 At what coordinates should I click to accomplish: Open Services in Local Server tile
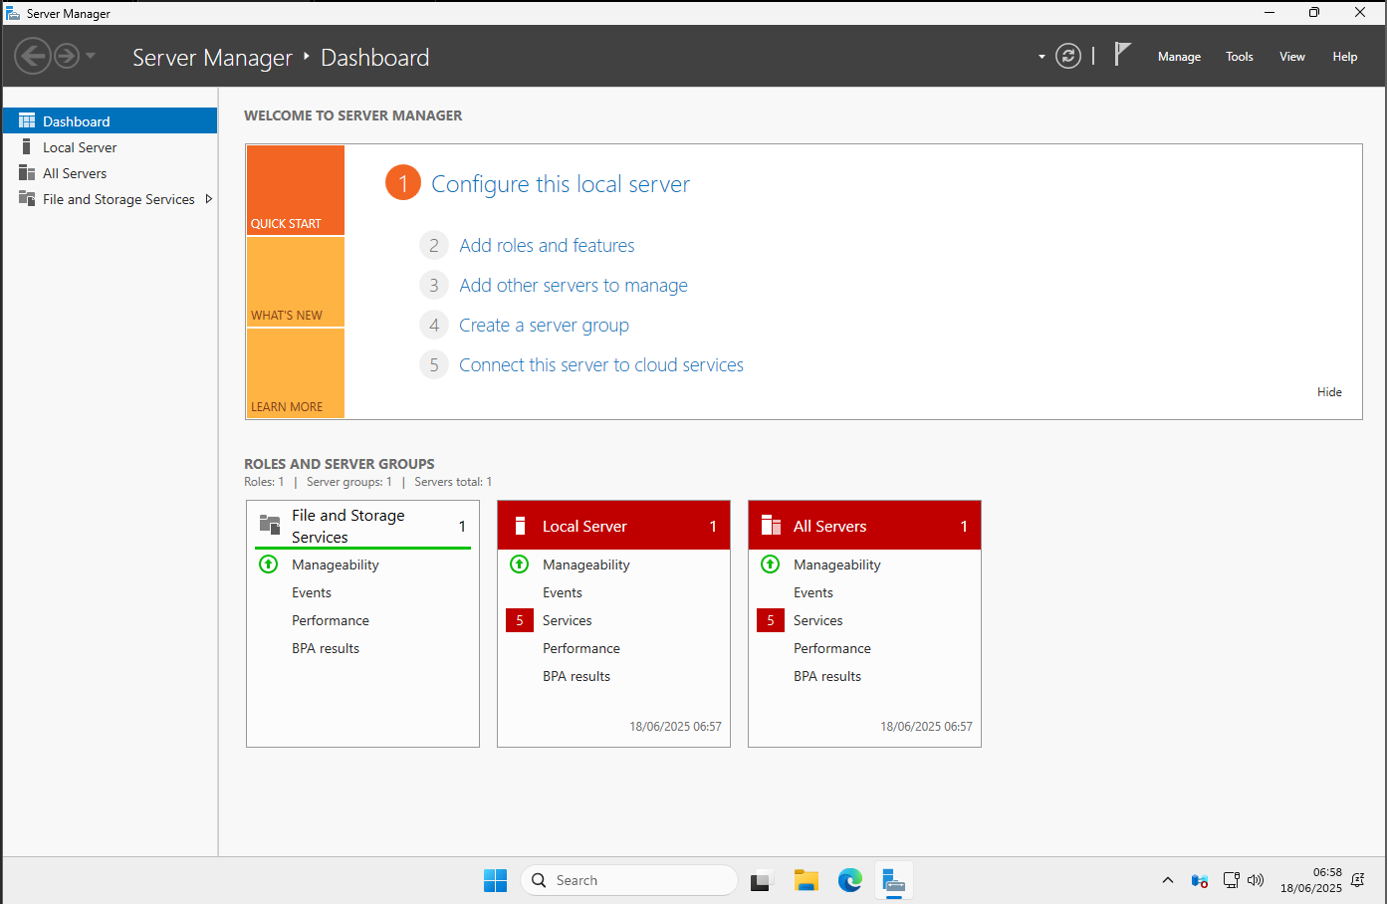point(568,620)
